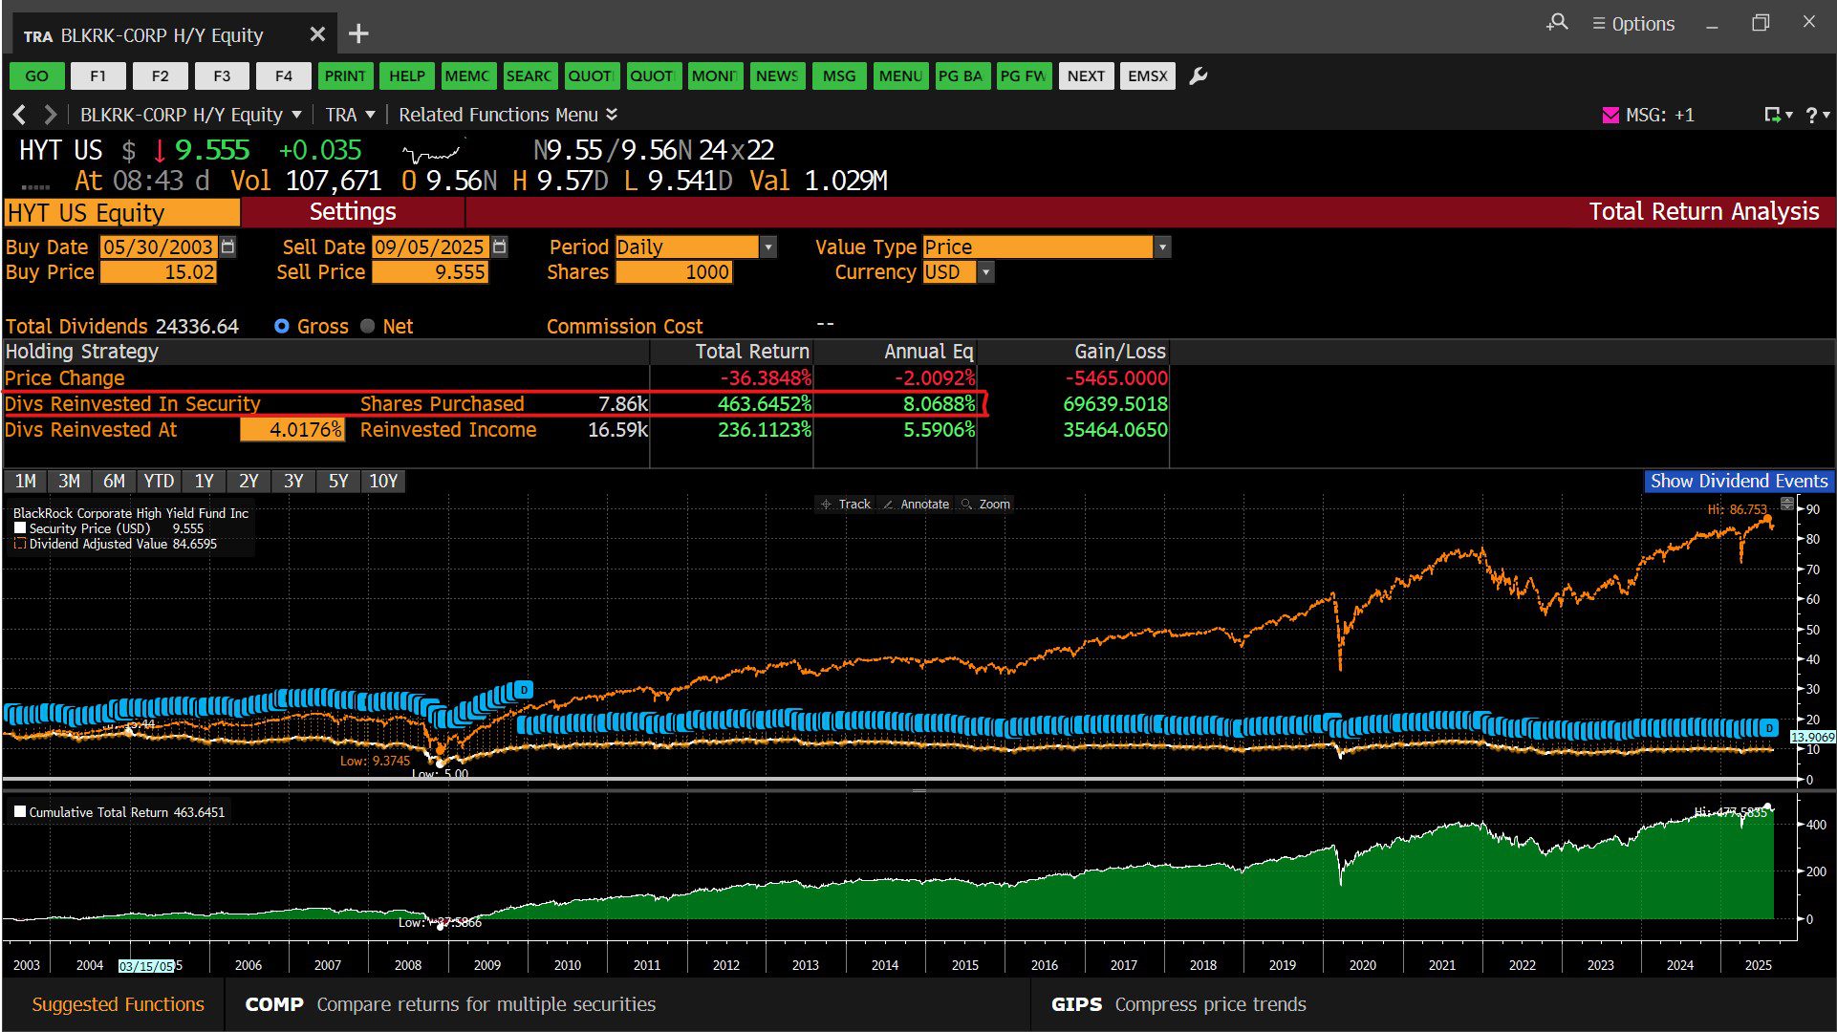Select the Net radio button
The height and width of the screenshot is (1032, 1837).
point(368,326)
